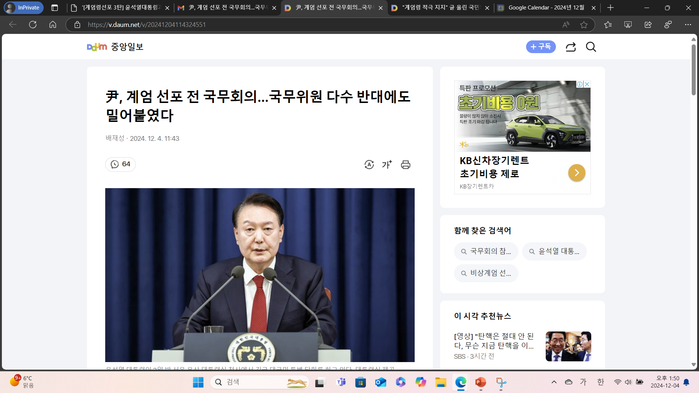
Task: Click the article share icon in header
Action: [x=570, y=47]
